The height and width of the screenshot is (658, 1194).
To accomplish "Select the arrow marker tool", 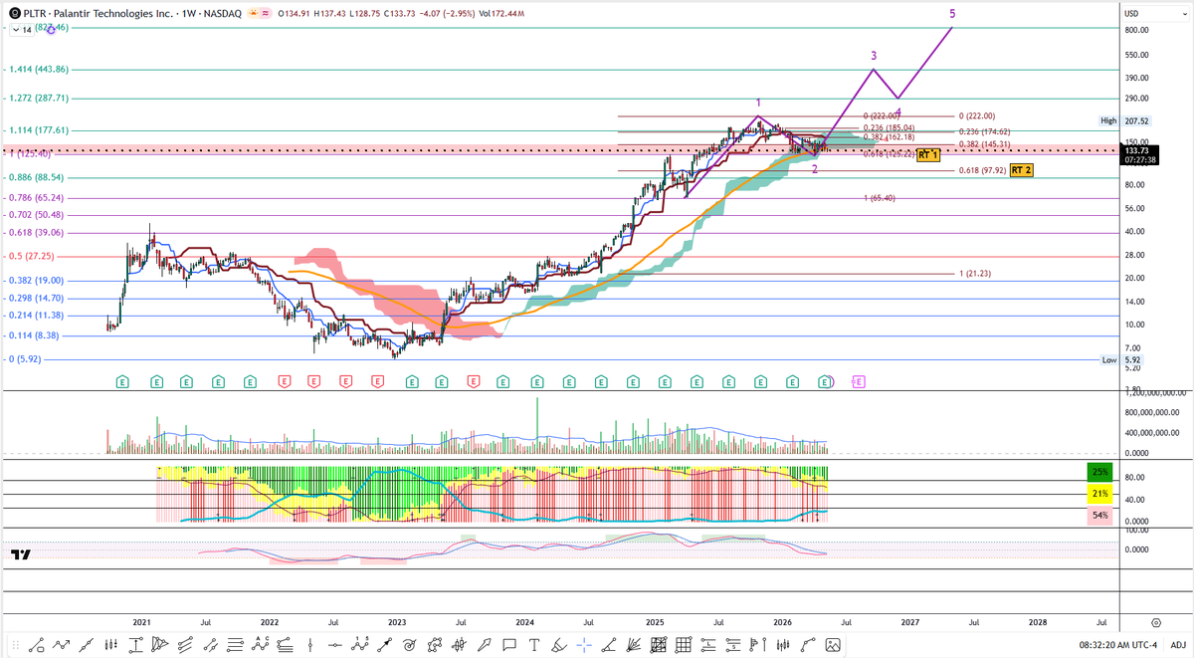I will point(484,645).
